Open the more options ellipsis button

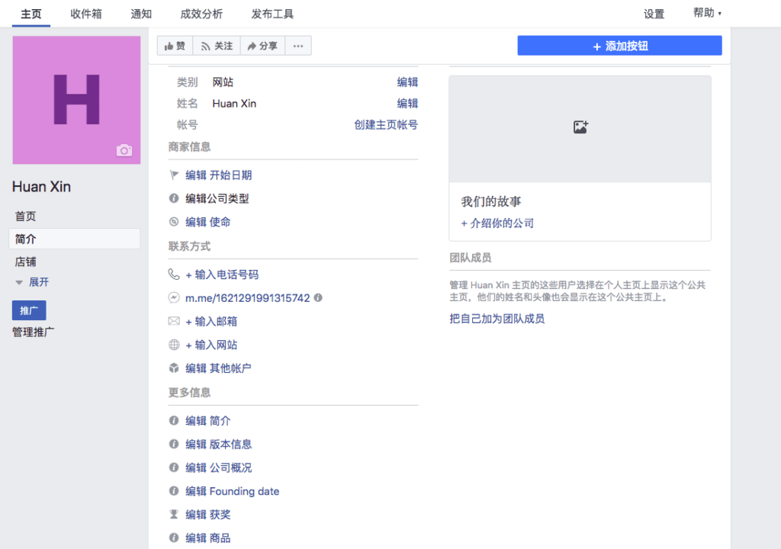point(297,47)
